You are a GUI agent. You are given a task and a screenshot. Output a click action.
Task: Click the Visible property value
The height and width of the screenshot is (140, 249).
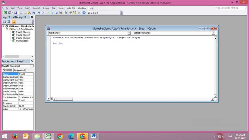point(26,109)
